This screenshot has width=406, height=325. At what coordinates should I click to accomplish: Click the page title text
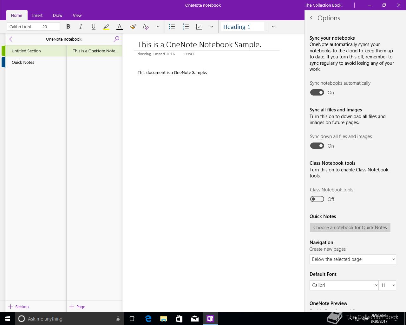[x=200, y=44]
